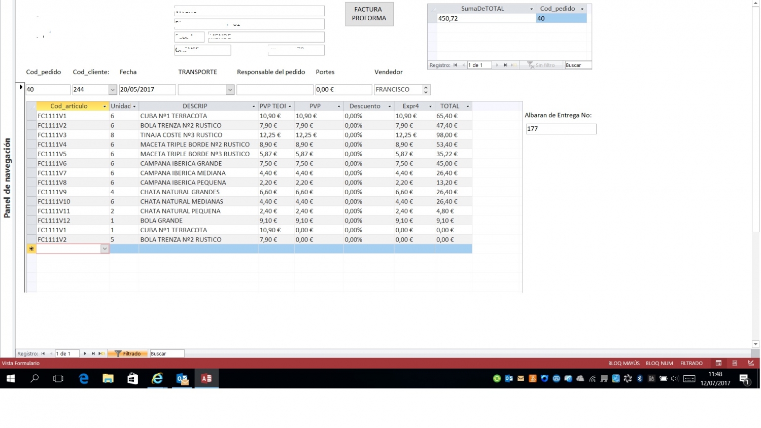Go to first record in main form navigator
The image size is (761, 428).
tap(43, 353)
